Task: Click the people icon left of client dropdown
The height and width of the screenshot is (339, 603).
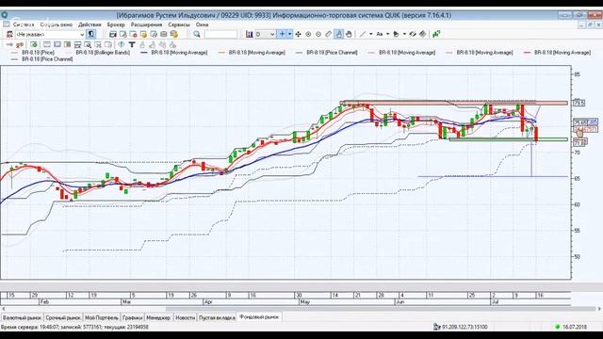Action: 9,34
